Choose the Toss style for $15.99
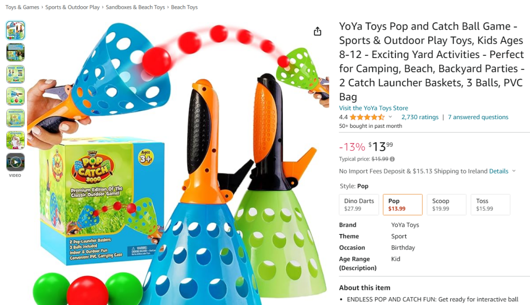530x305 pixels. [491, 205]
